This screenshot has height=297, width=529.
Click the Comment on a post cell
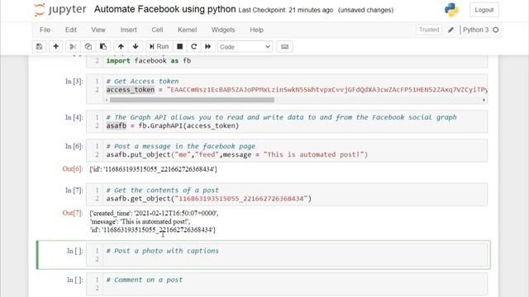point(287,284)
